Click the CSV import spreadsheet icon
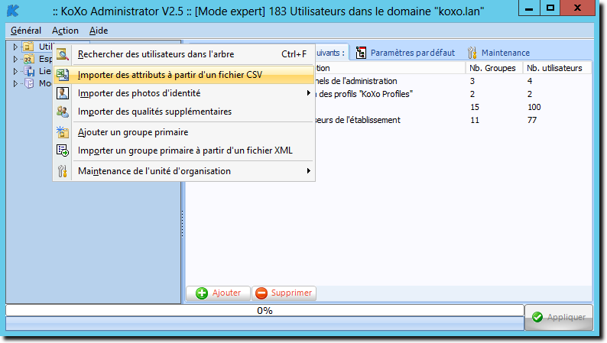This screenshot has width=607, height=343. coord(63,75)
